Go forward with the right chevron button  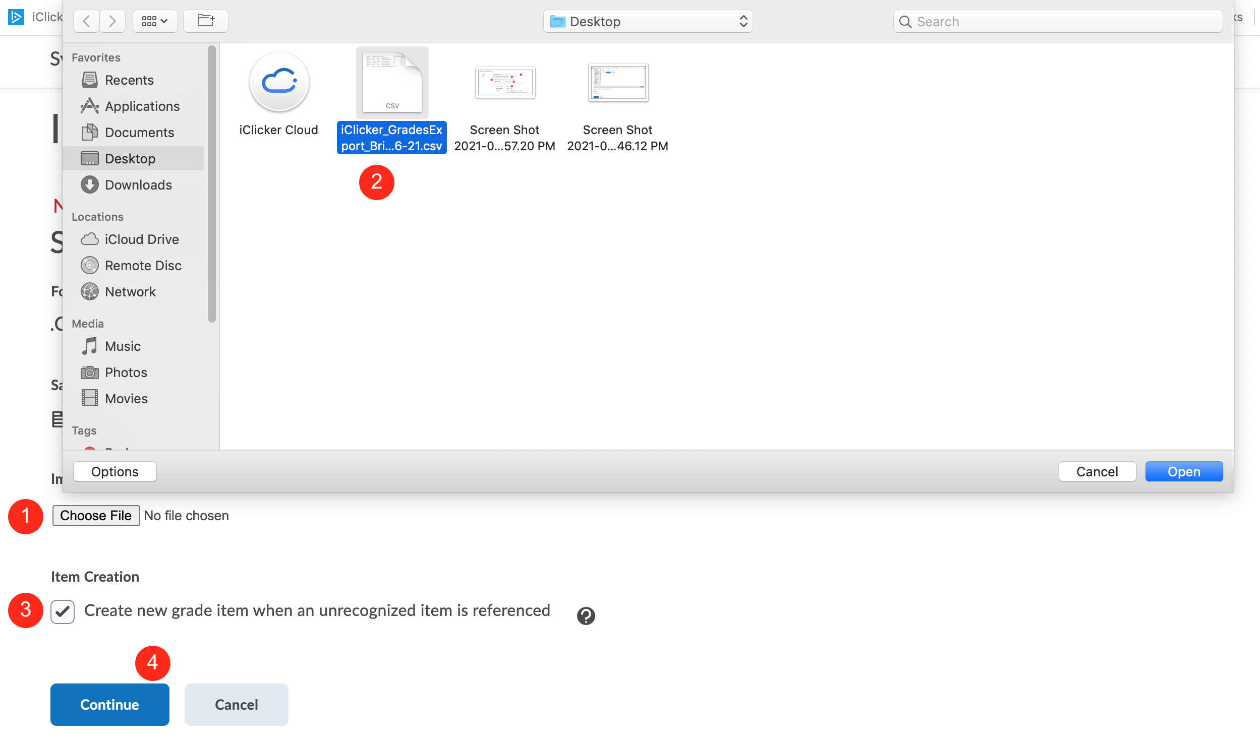pyautogui.click(x=112, y=21)
